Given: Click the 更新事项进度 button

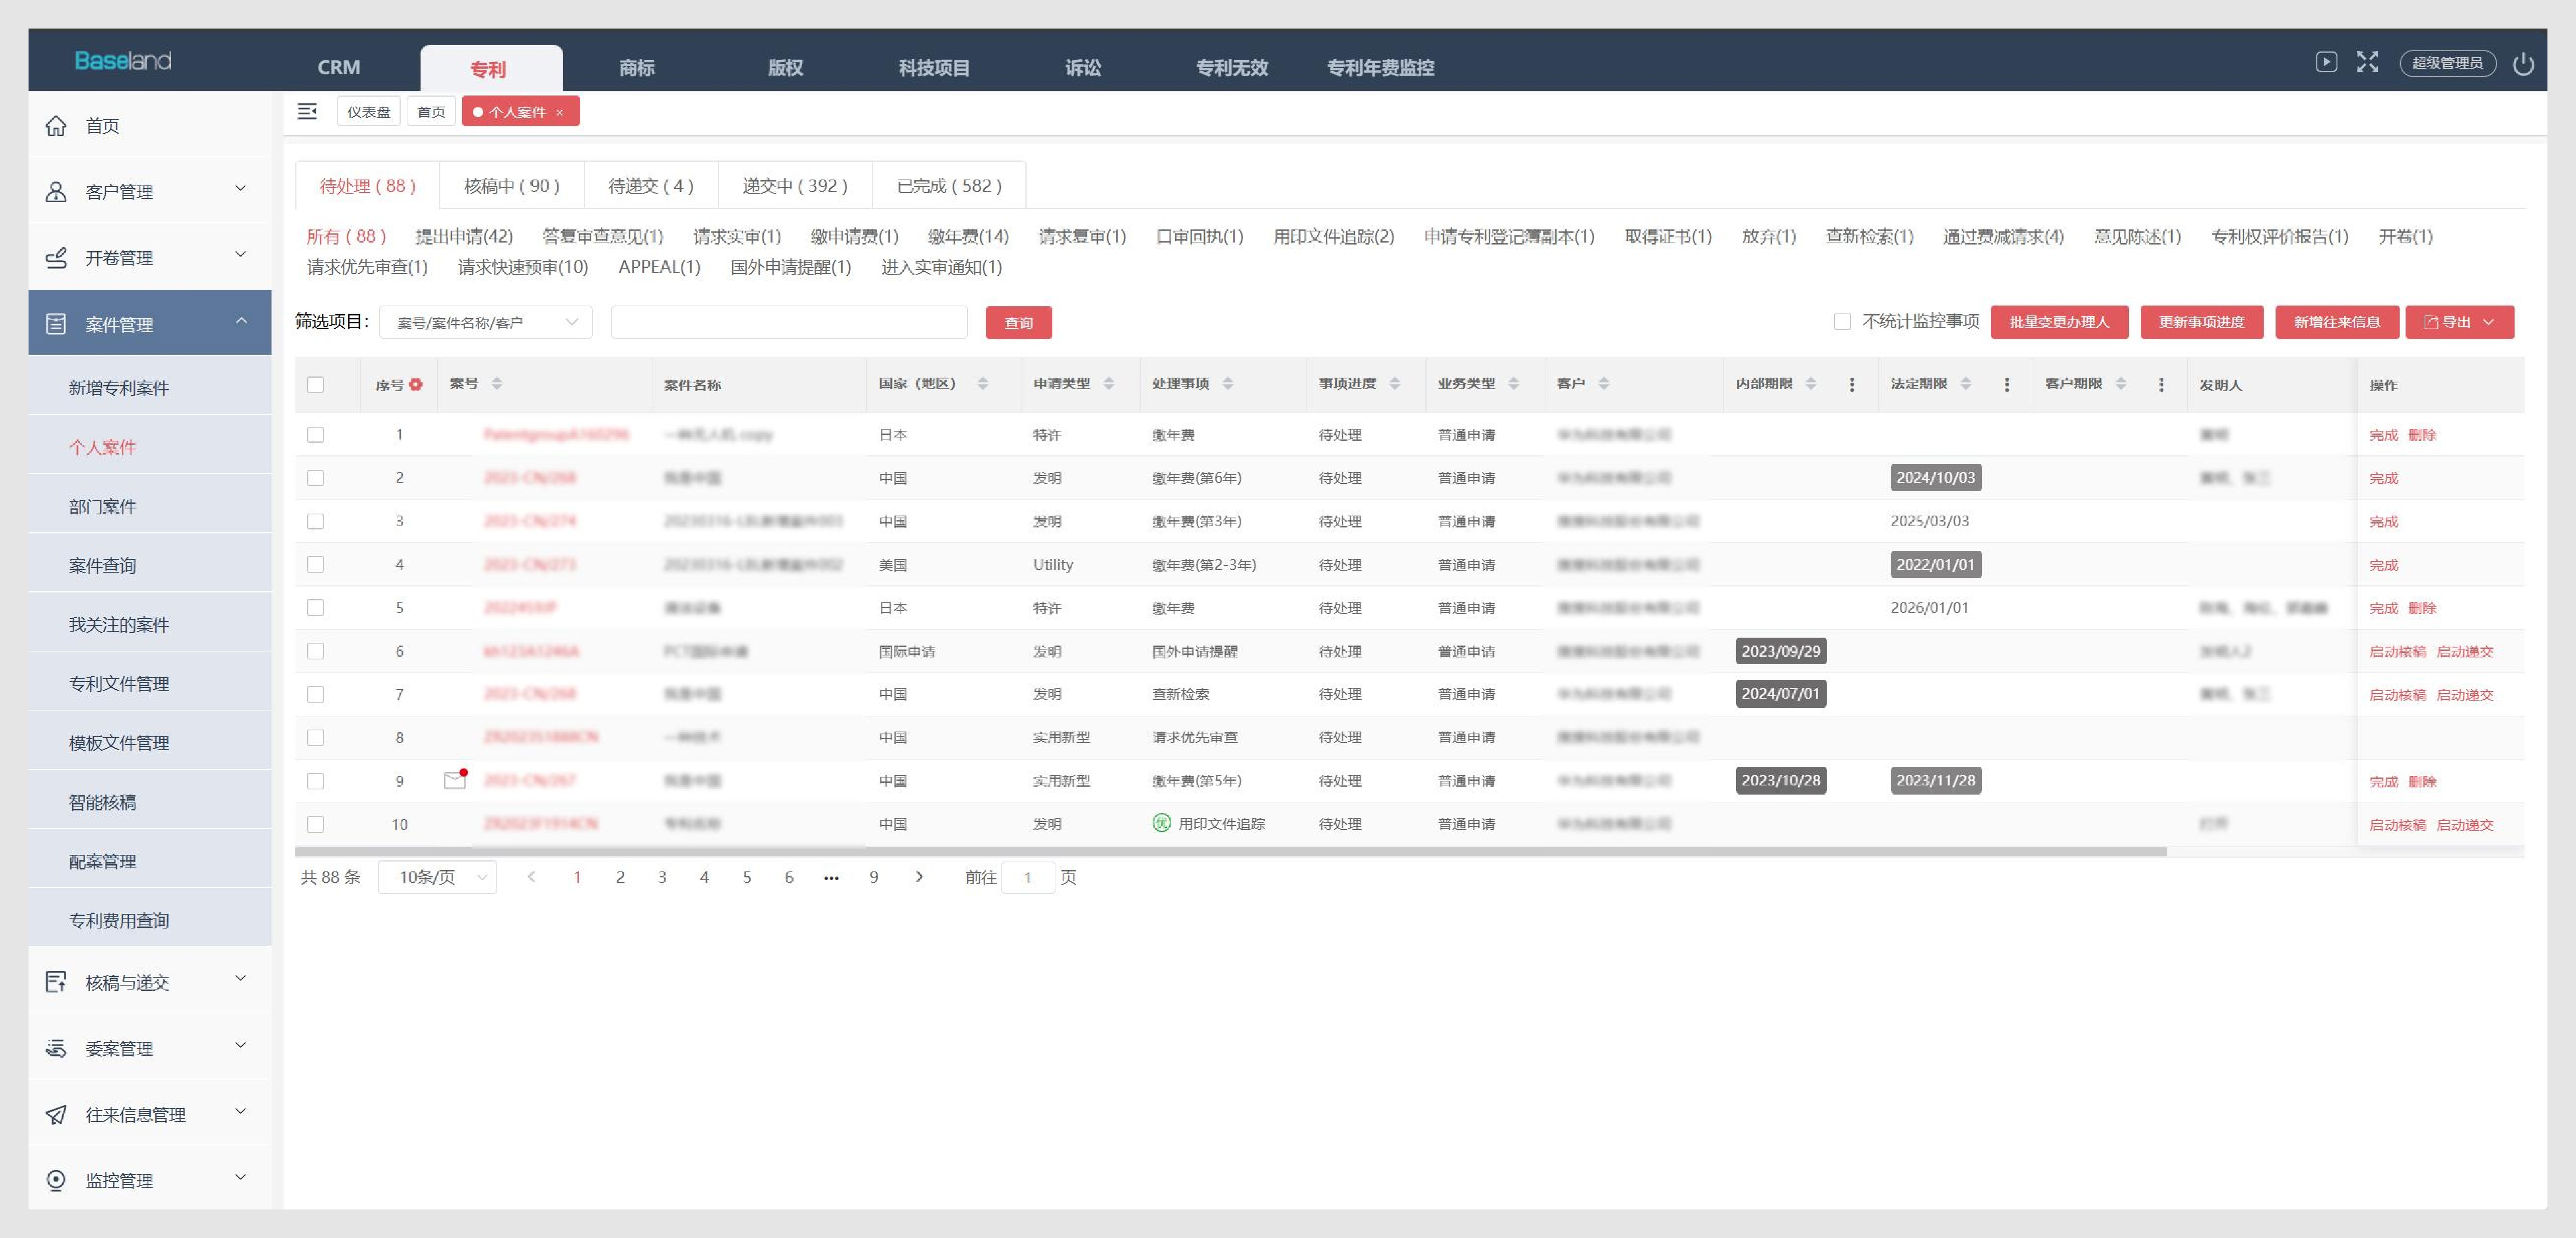Looking at the screenshot, I should click(2201, 322).
